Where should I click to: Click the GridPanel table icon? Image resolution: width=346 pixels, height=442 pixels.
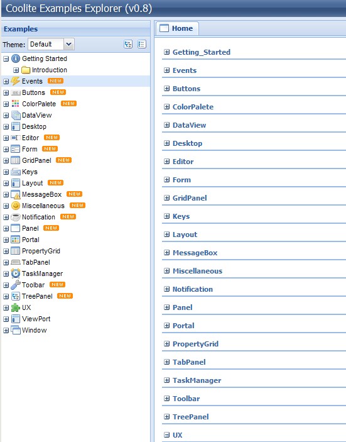(x=16, y=160)
